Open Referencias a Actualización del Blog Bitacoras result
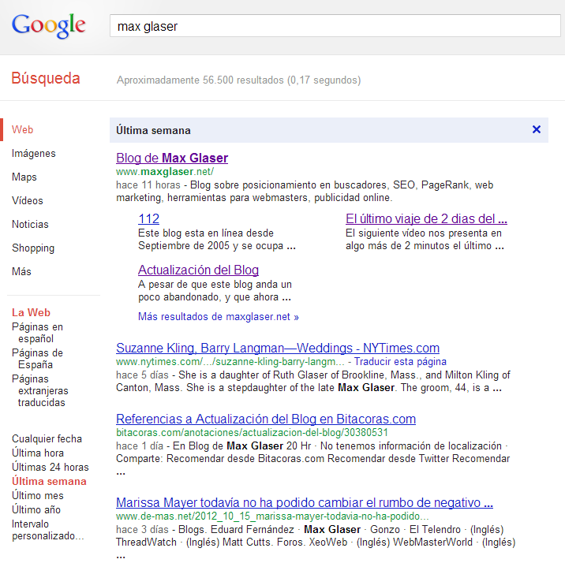This screenshot has width=565, height=563. pyautogui.click(x=266, y=419)
